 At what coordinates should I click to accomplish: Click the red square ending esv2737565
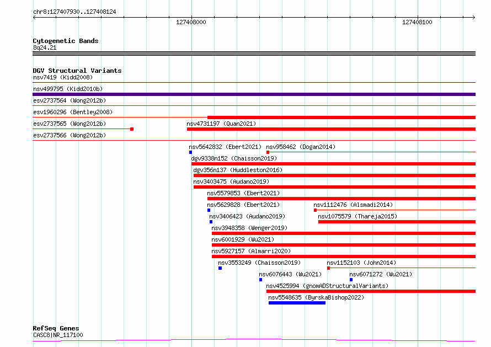click(x=132, y=129)
